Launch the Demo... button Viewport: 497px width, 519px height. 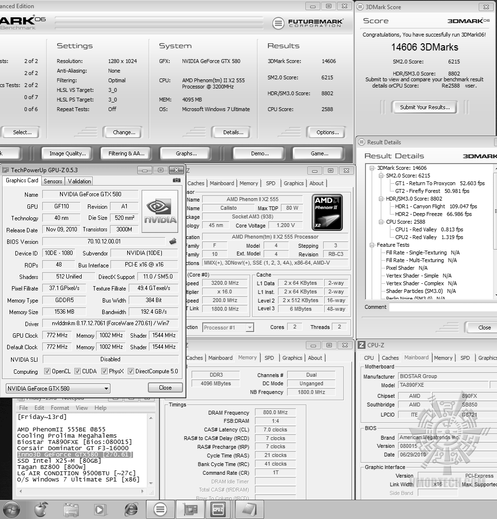[260, 153]
